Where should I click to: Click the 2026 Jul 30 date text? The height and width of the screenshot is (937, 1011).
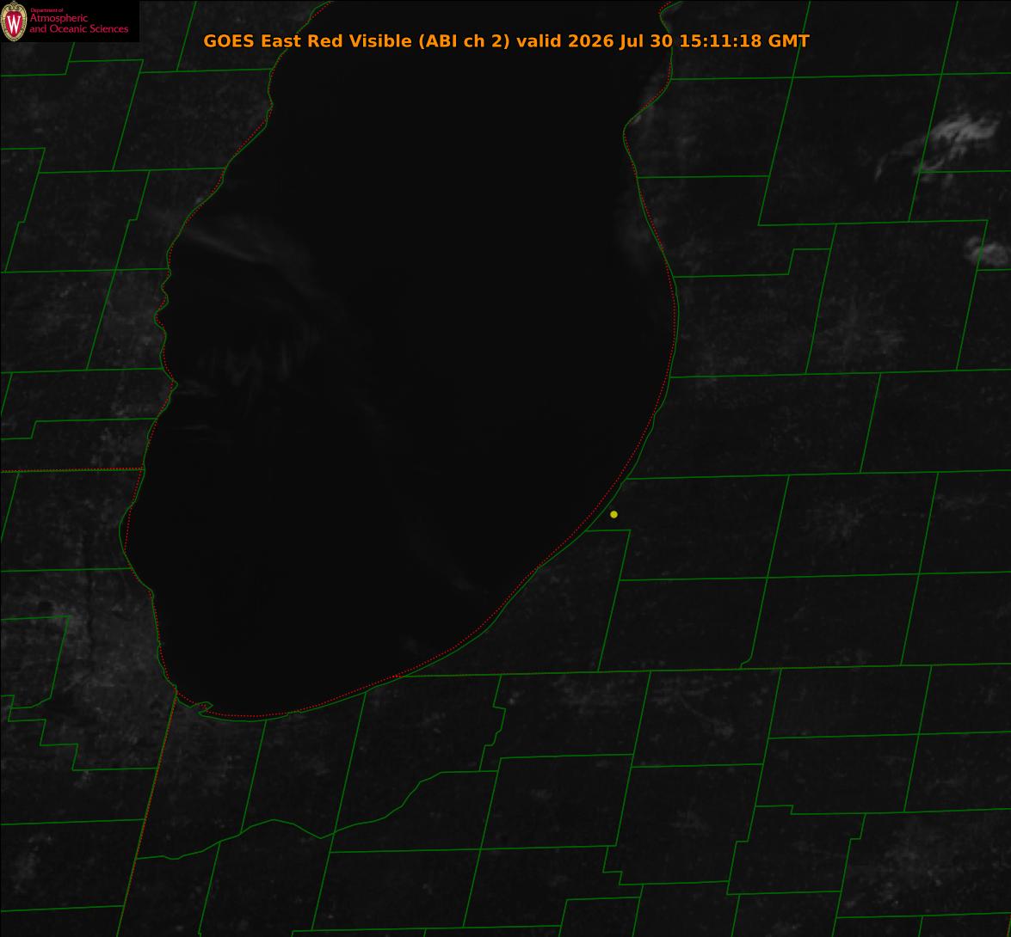pos(620,40)
